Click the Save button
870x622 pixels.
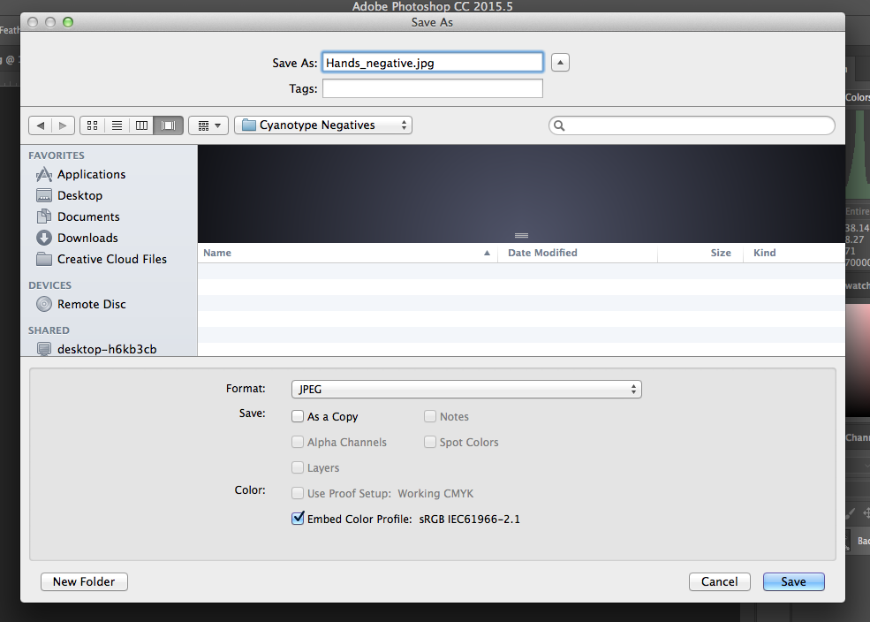coord(793,581)
